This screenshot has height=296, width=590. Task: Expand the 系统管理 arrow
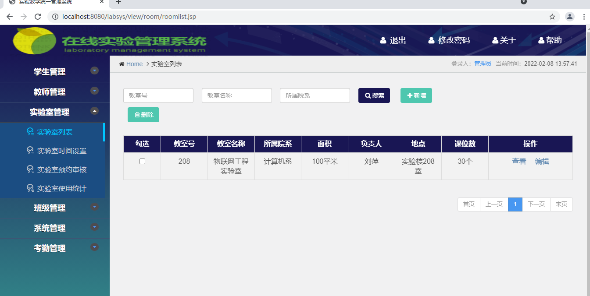[94, 227]
